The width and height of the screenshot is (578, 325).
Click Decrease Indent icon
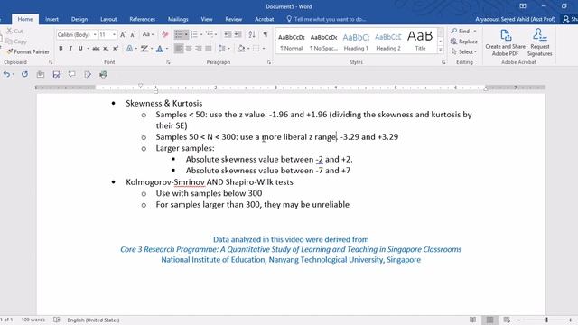pos(228,34)
